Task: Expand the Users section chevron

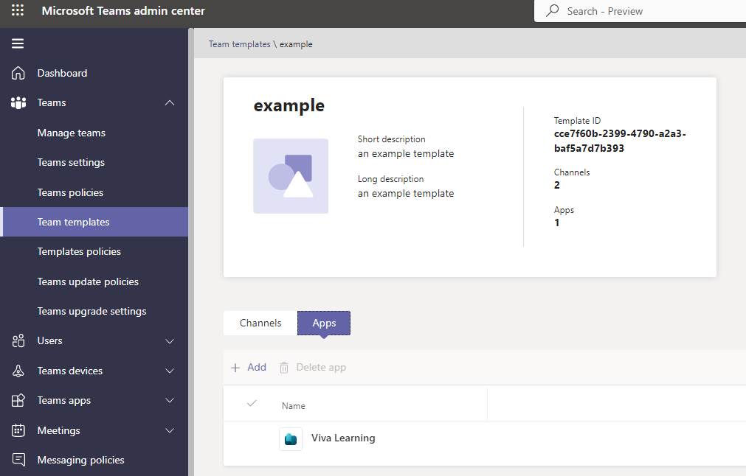Action: 170,341
